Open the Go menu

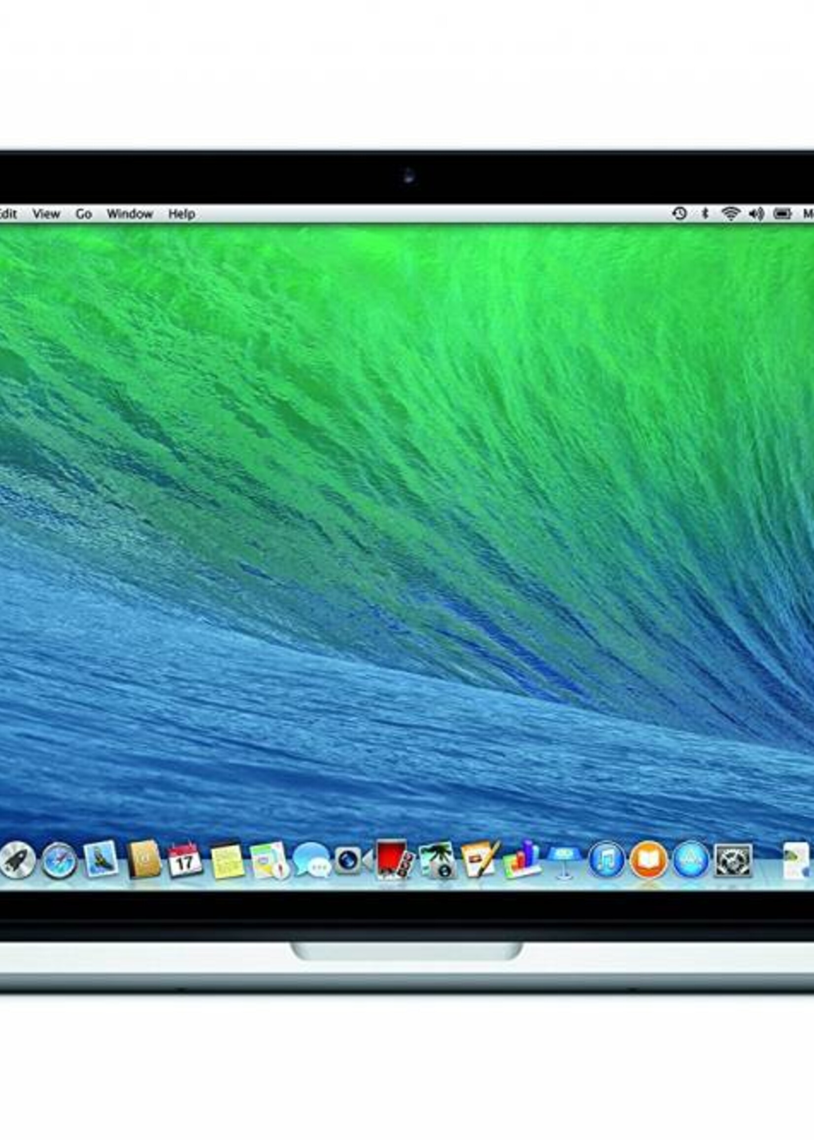point(83,214)
